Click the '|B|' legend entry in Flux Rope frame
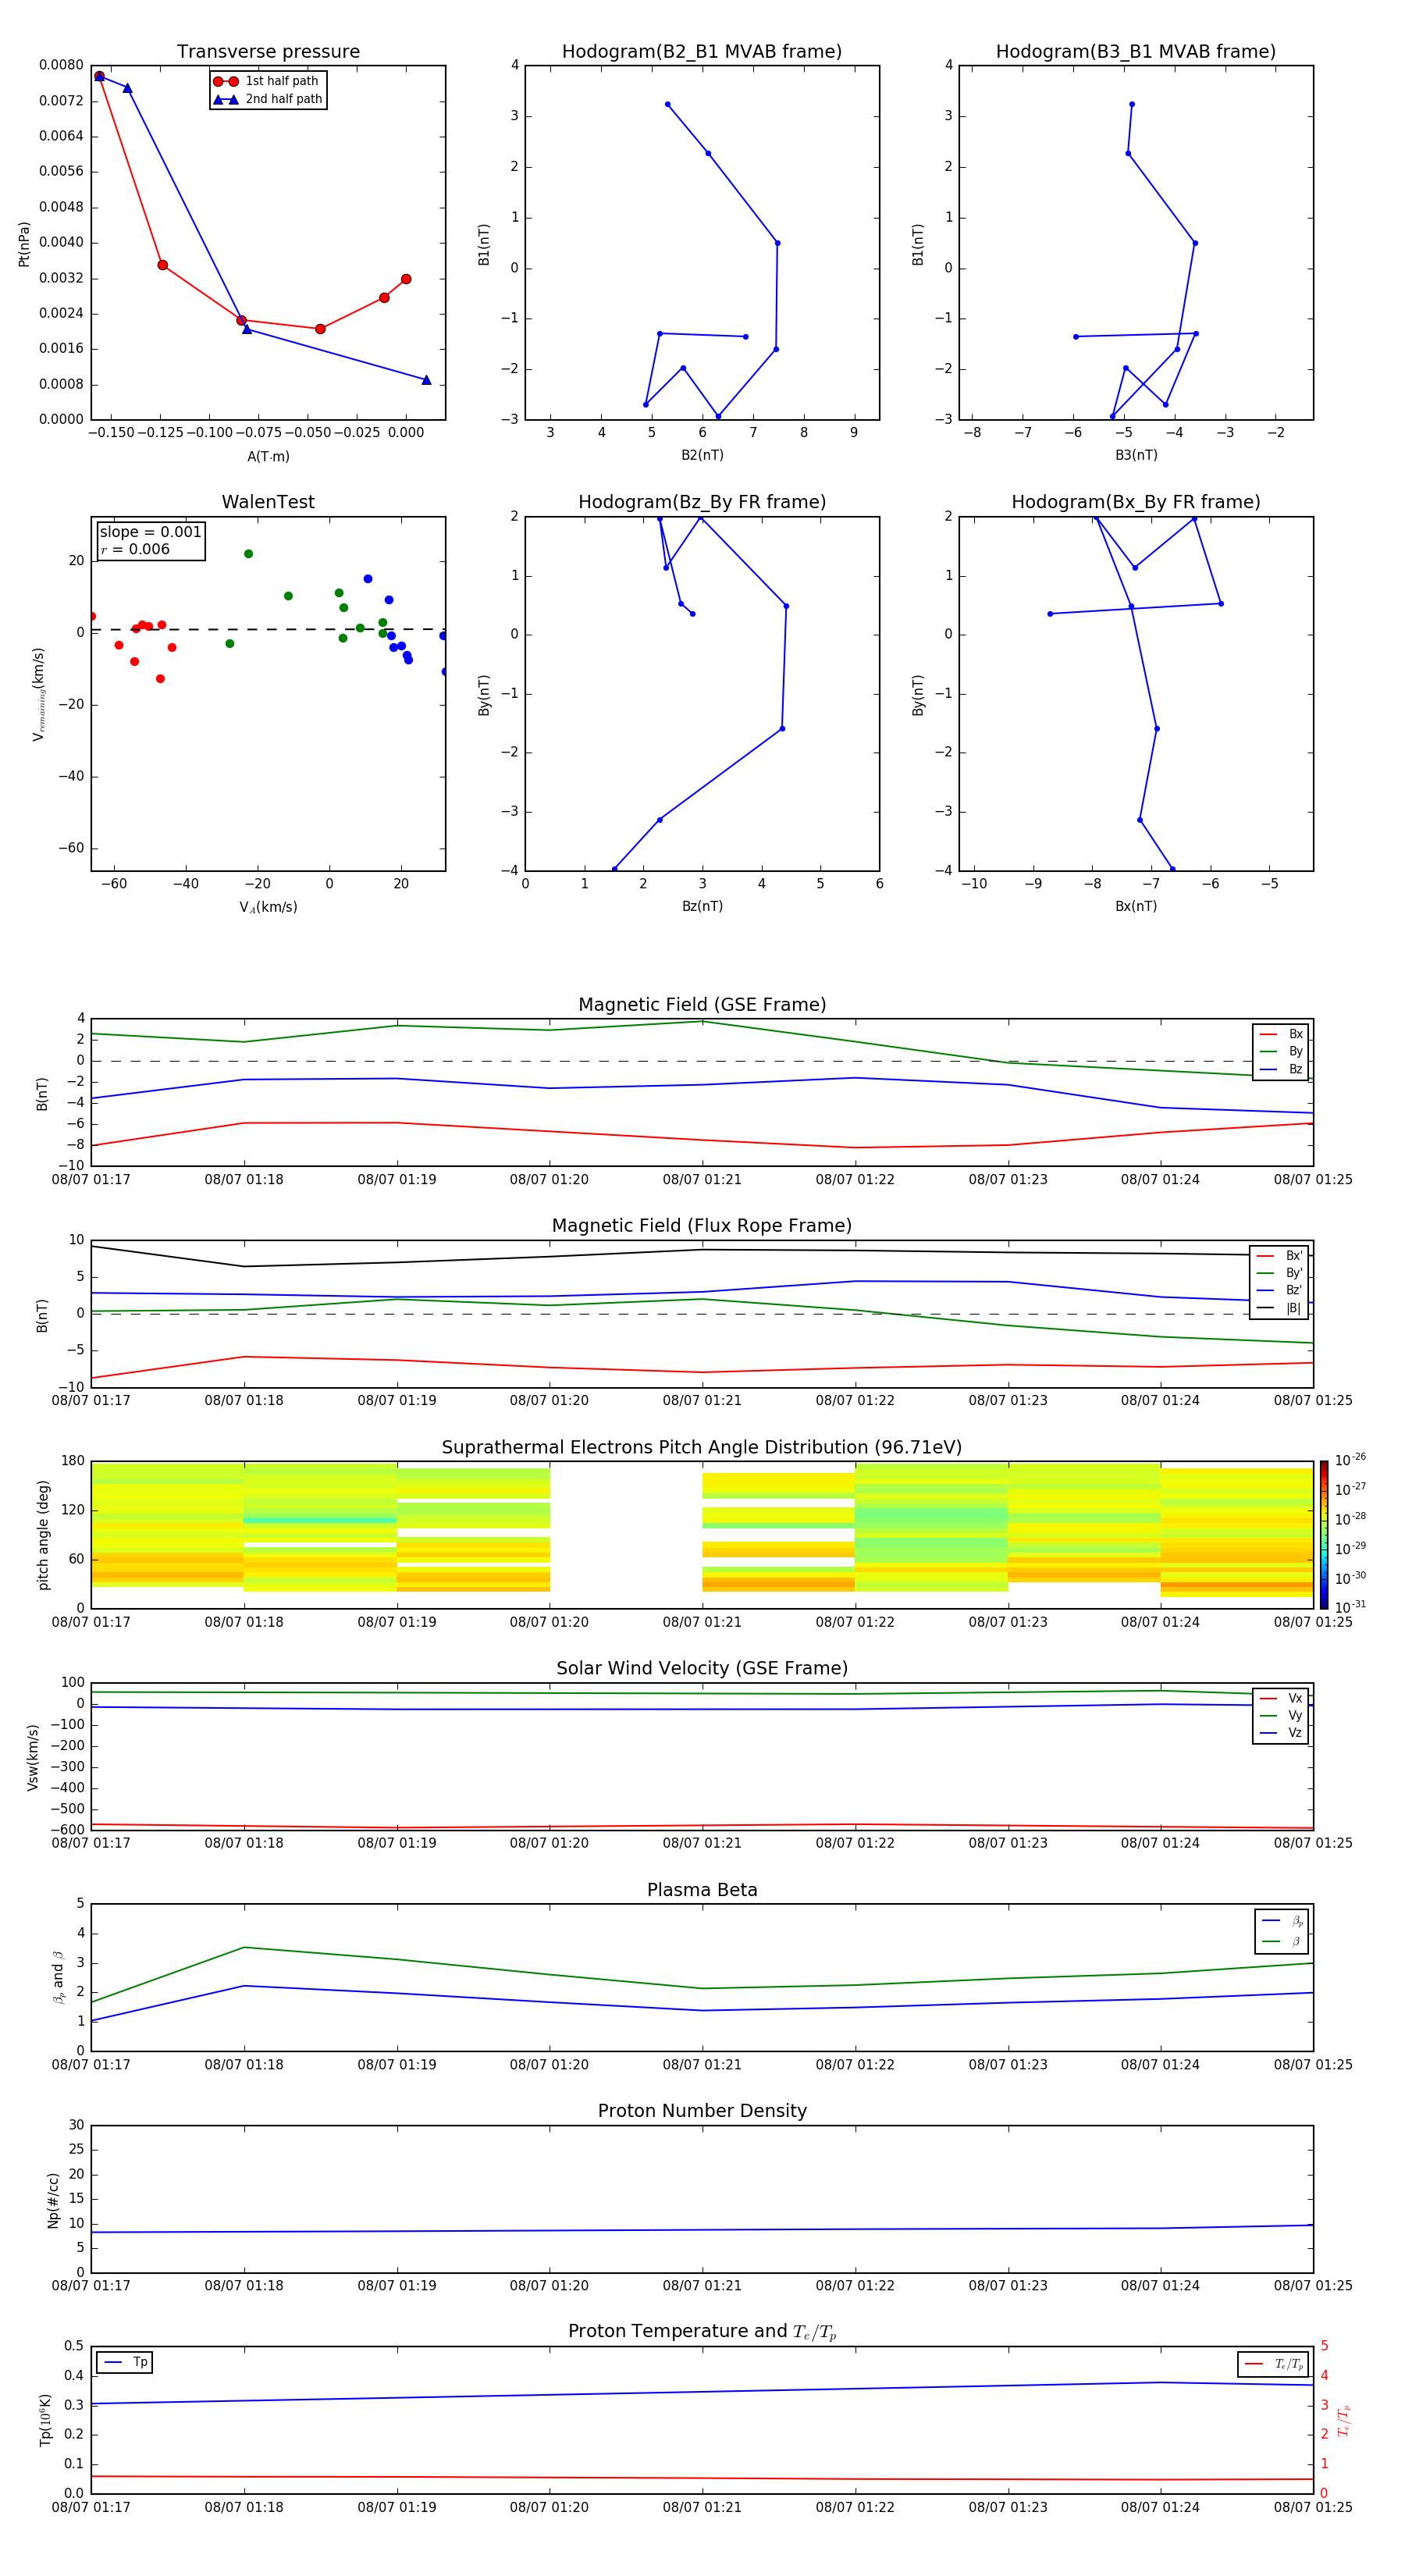Viewport: 1405px width, 2576px height. 1279,1308
